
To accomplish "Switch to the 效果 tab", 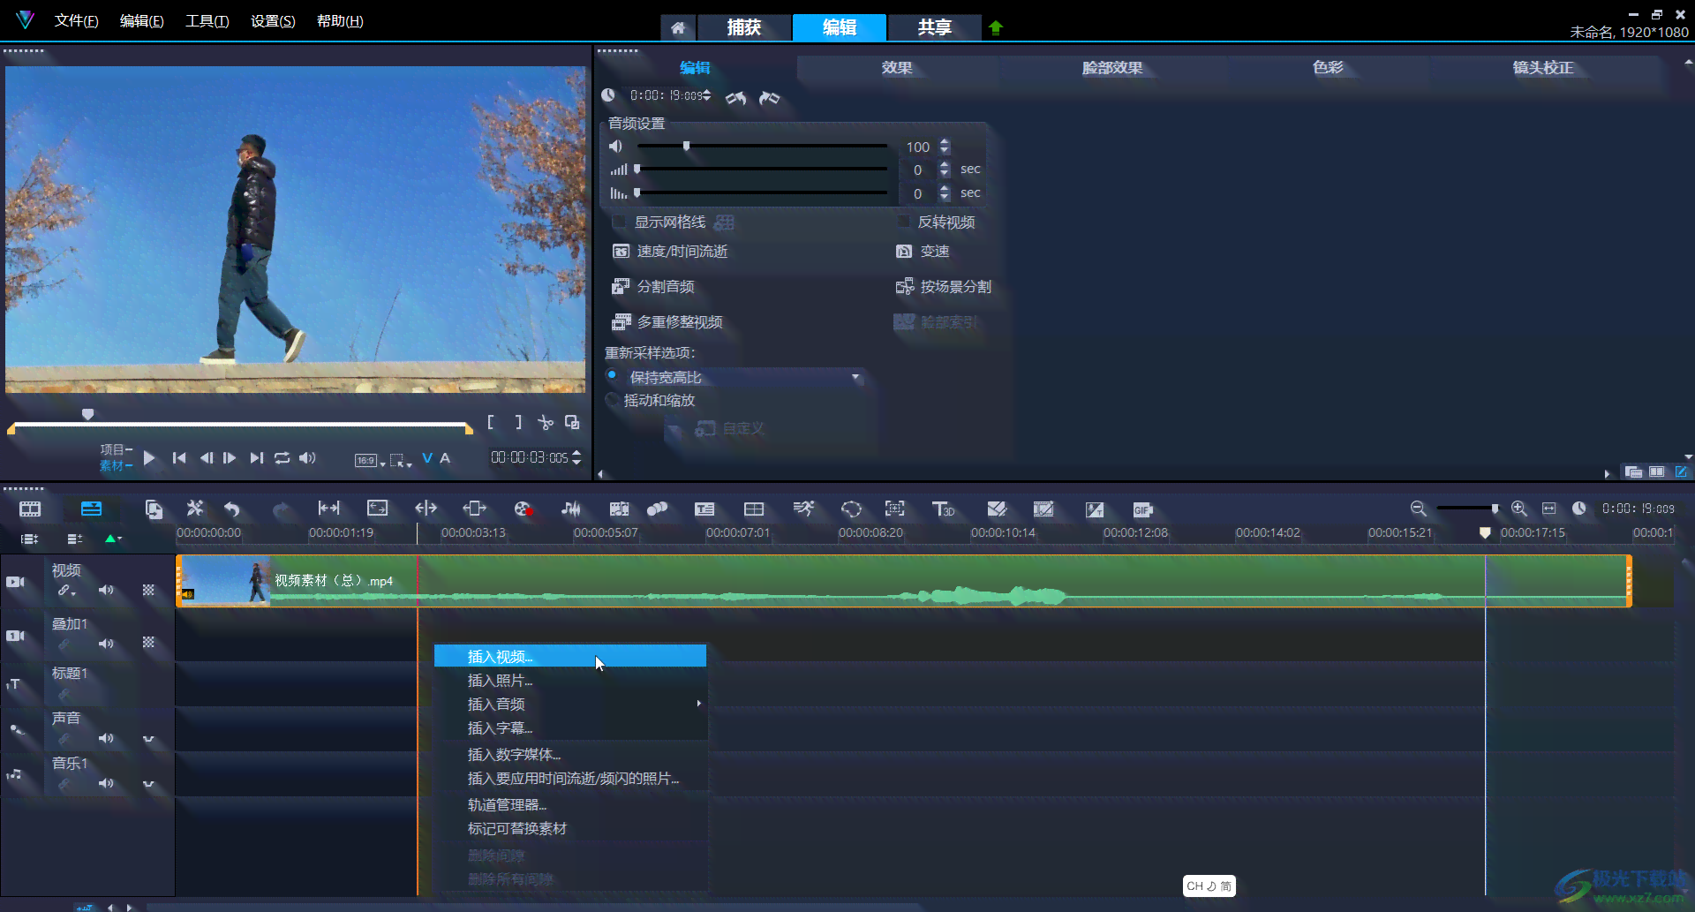I will click(x=897, y=68).
